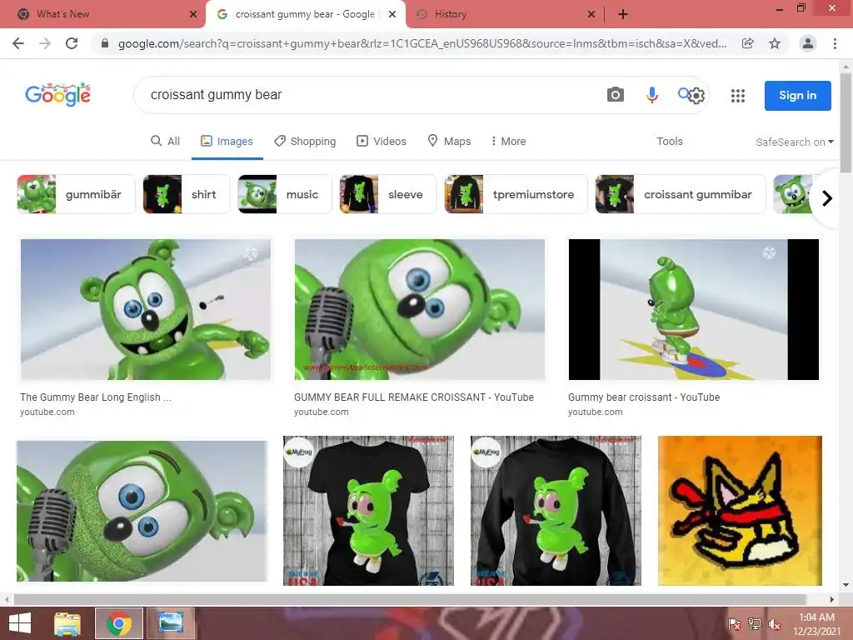Screen dimensions: 853x640
Task: Filter by gummibär chip
Action: 76,194
